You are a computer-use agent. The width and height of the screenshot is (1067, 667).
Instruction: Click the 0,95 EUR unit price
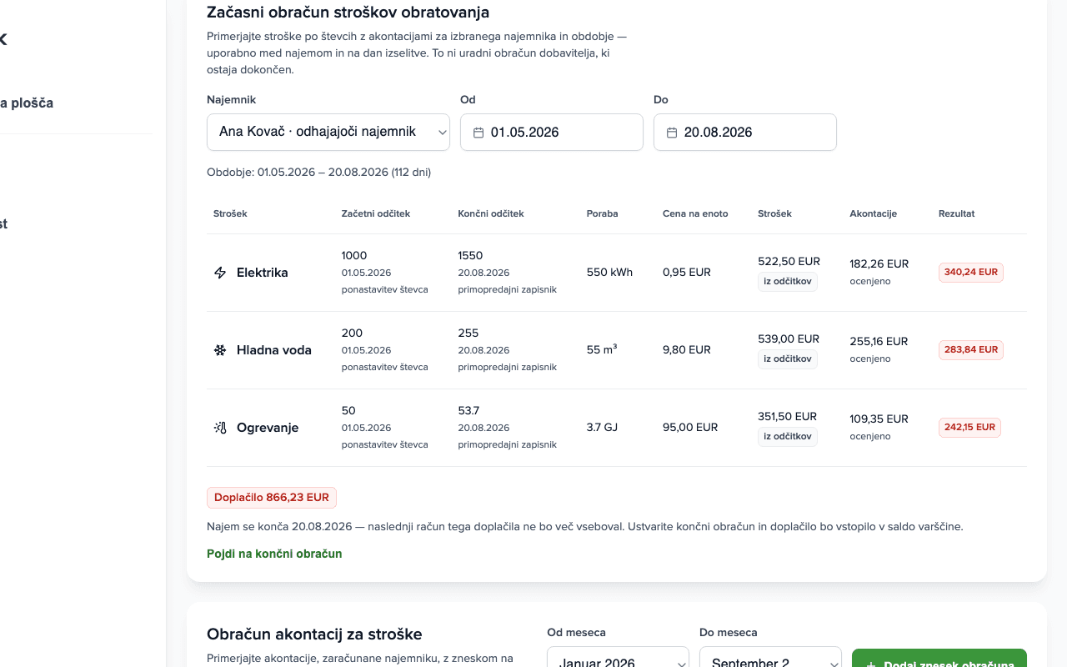[x=687, y=273]
